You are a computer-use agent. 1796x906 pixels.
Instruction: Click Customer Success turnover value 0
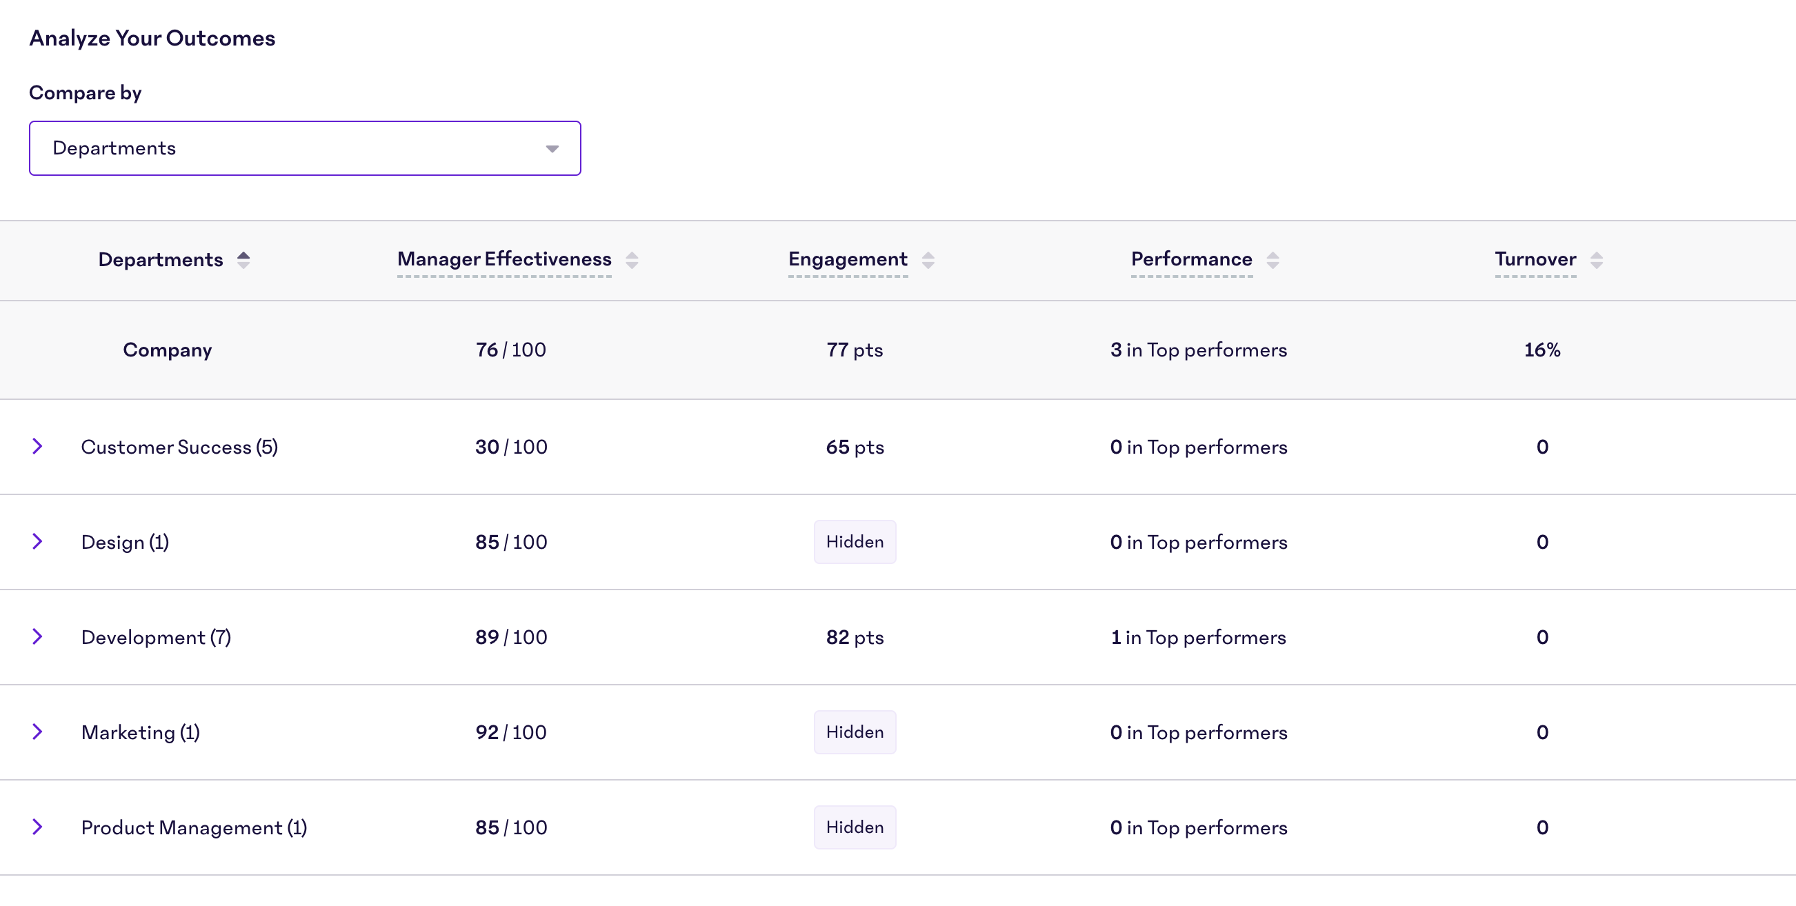point(1542,447)
